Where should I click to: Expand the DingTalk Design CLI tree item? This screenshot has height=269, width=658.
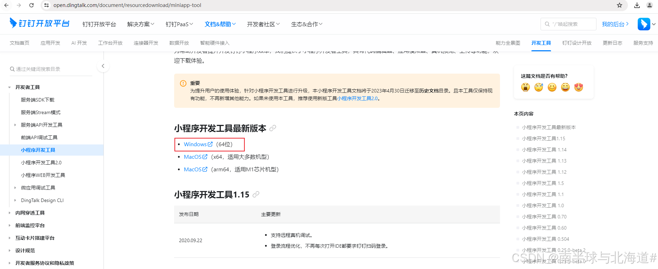click(x=15, y=200)
